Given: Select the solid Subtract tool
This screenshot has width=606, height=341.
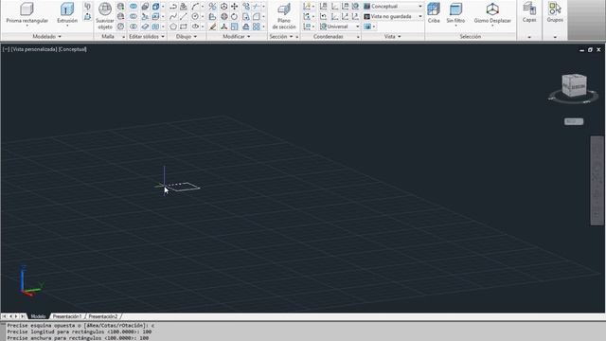Looking at the screenshot, I should 134,16.
